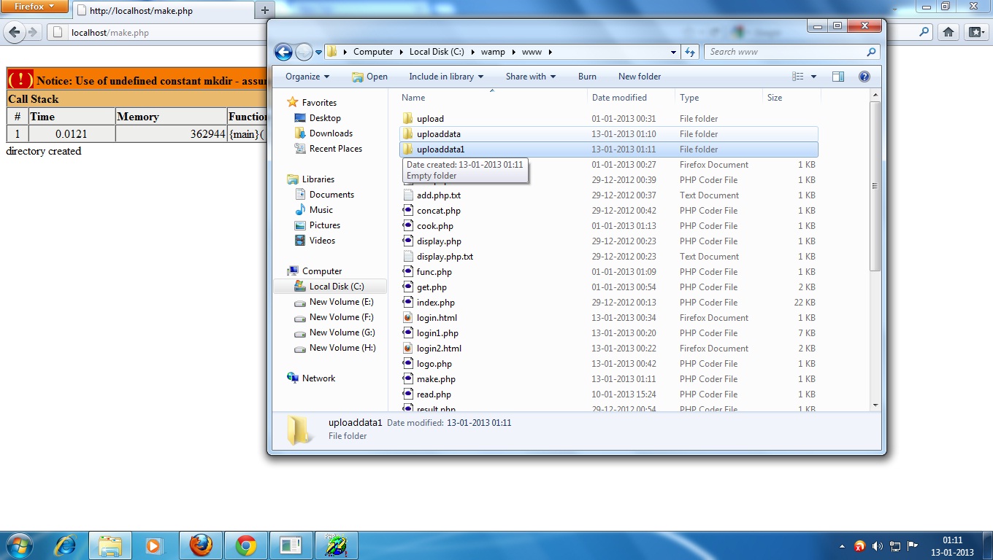Click the Firefox back arrow button

(14, 32)
